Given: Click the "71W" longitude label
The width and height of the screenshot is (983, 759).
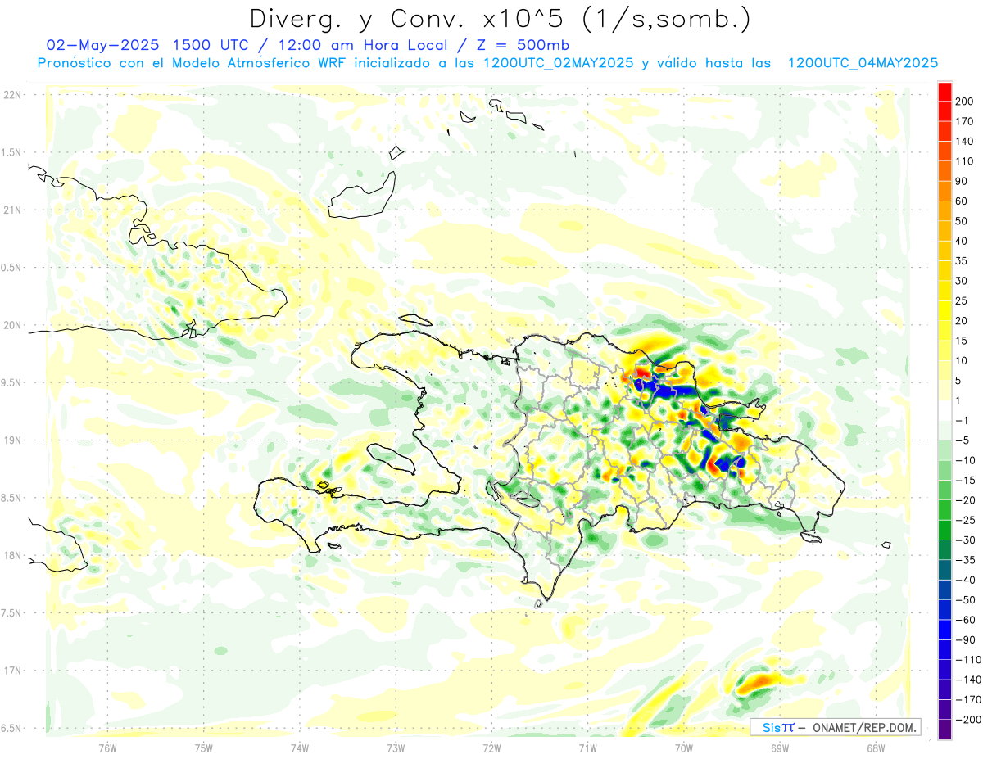Looking at the screenshot, I should click(587, 748).
